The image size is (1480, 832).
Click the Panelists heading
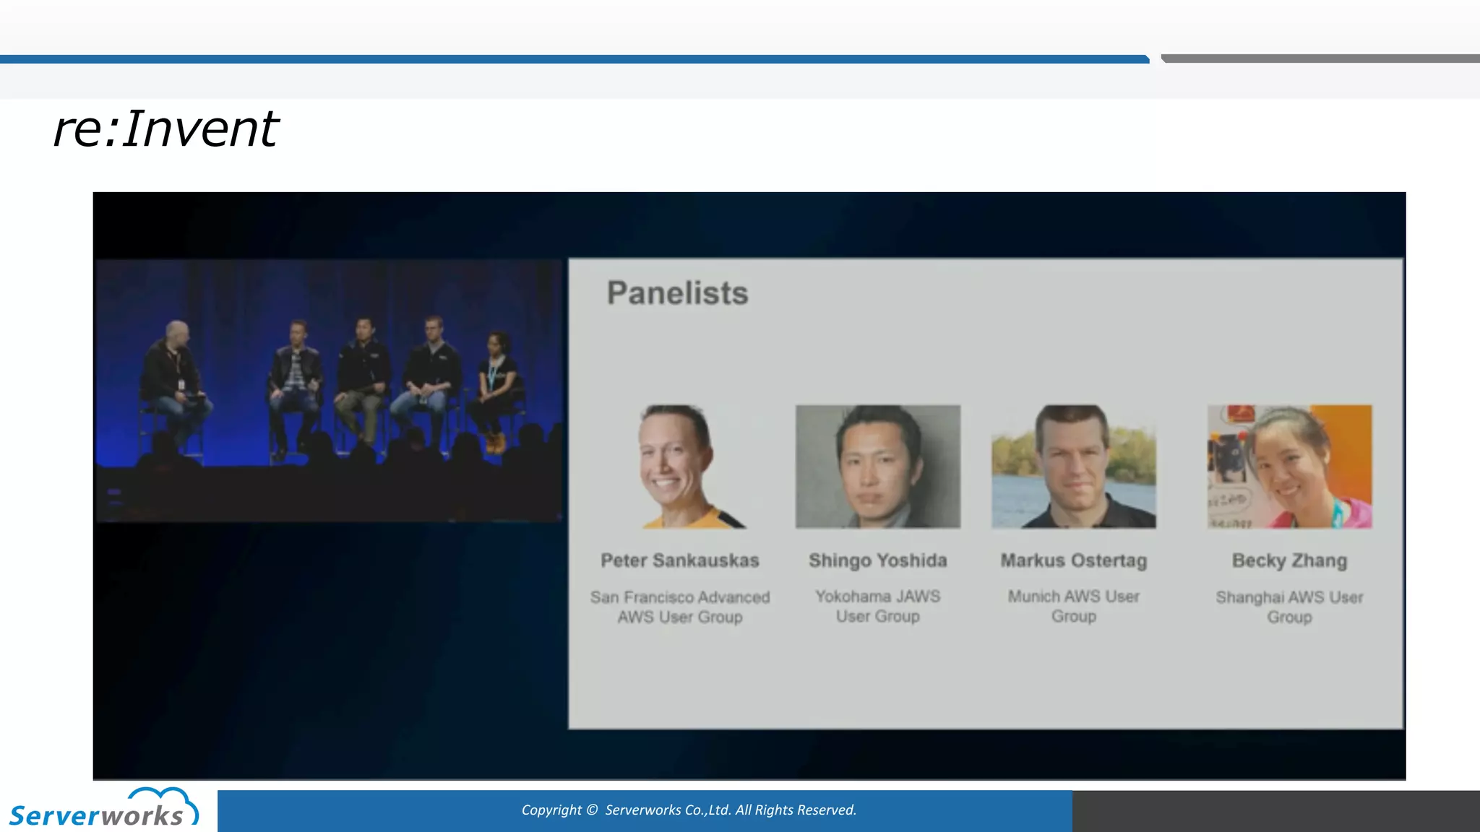point(677,293)
